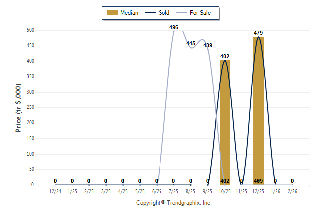The width and height of the screenshot is (321, 215).
Task: Click the 500 y-axis tick label
Action: click(x=30, y=30)
